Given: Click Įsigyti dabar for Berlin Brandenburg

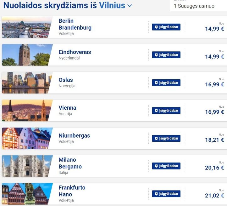Looking at the screenshot, I should [x=166, y=27].
